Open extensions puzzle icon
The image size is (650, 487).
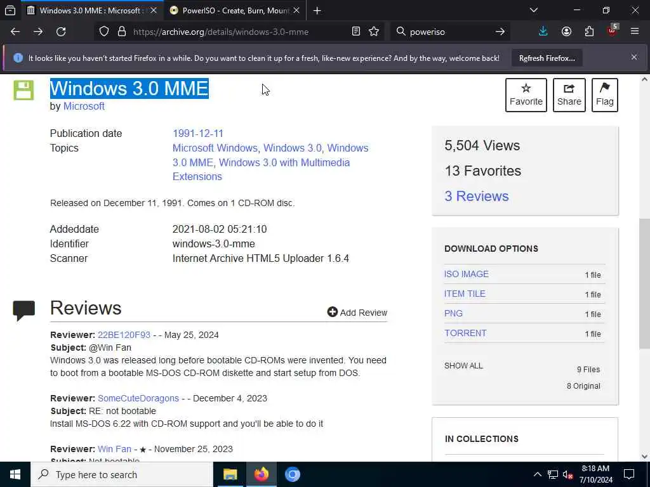tap(589, 32)
